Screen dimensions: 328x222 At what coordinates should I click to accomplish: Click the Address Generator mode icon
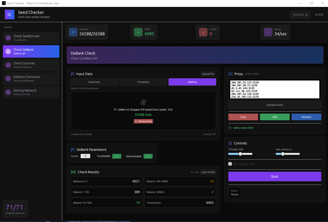pyautogui.click(x=8, y=78)
